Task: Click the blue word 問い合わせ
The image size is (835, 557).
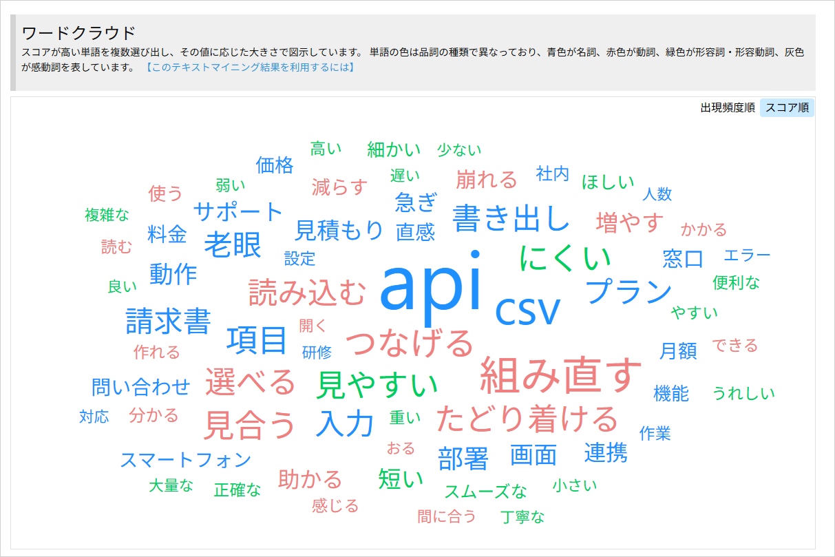Action: pyautogui.click(x=140, y=387)
